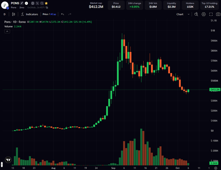
Task: Click the Oct date label on time axis
Action: pyautogui.click(x=177, y=168)
